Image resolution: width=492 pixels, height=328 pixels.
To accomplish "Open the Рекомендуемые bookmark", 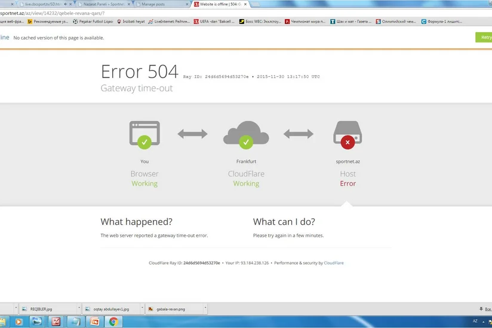I will (48, 21).
